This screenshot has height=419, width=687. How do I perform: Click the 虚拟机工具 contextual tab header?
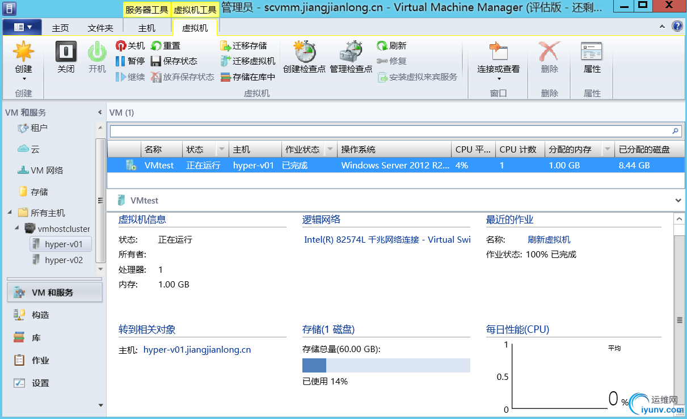click(195, 10)
